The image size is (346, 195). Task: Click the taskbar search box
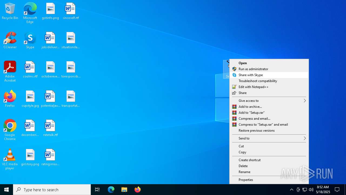point(52,190)
